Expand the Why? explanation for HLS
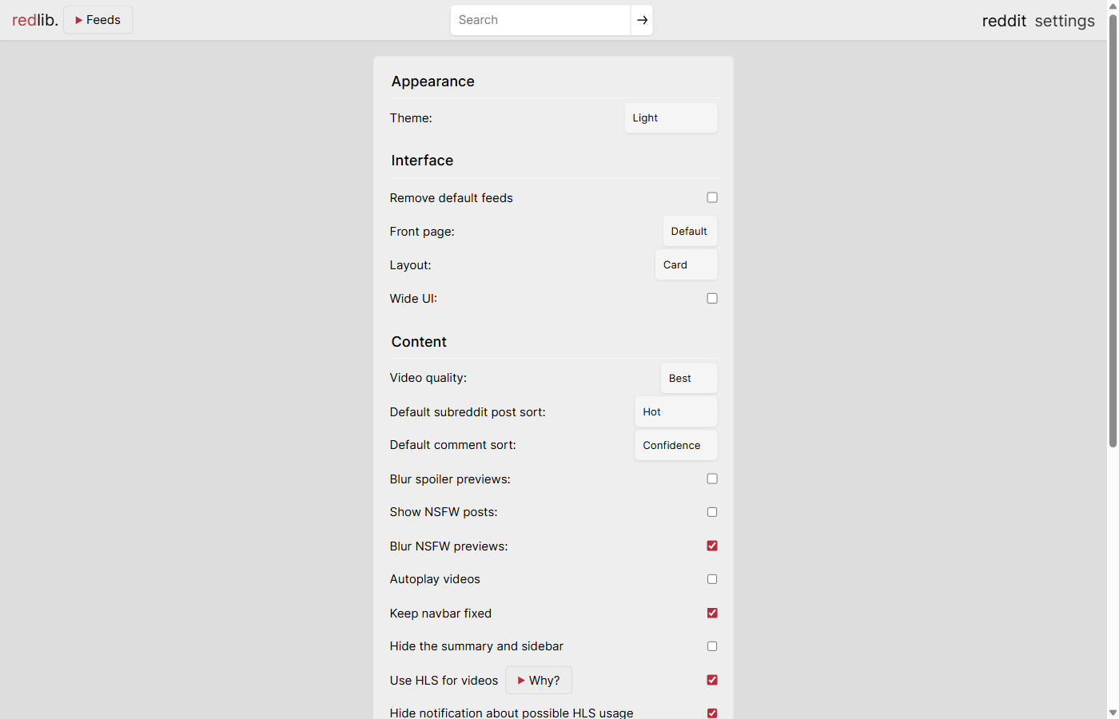The image size is (1119, 719). pos(539,681)
